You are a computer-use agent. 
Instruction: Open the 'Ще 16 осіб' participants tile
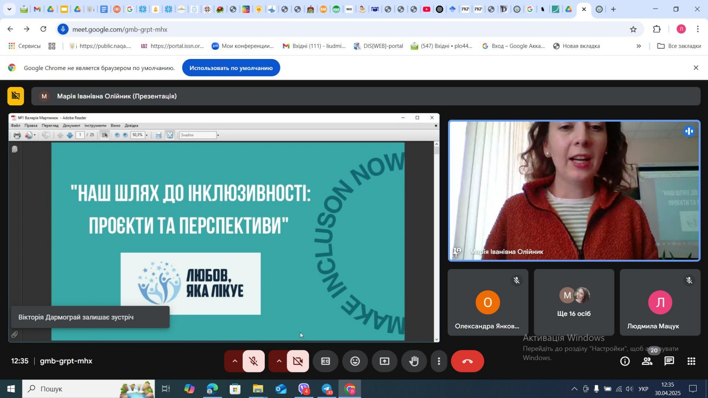click(x=573, y=302)
